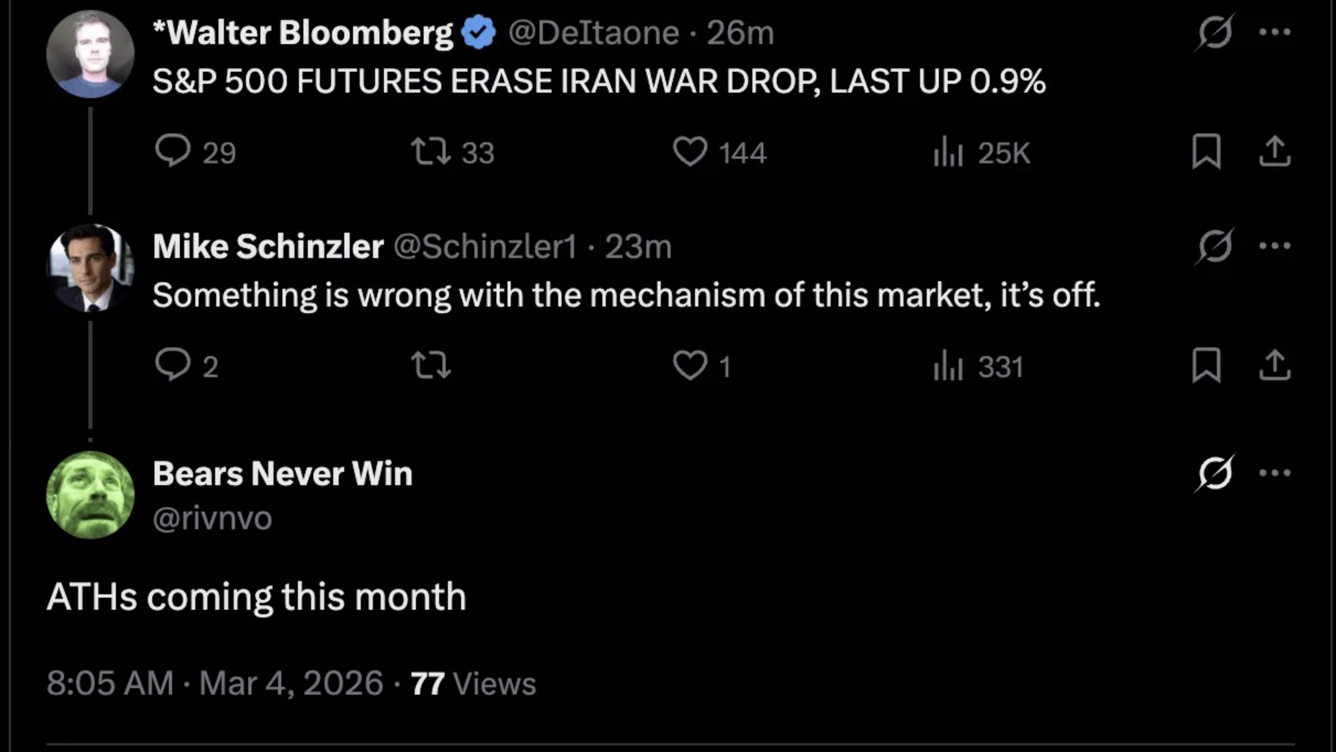Open @rivnvo profile handle
This screenshot has width=1336, height=752.
pyautogui.click(x=212, y=518)
